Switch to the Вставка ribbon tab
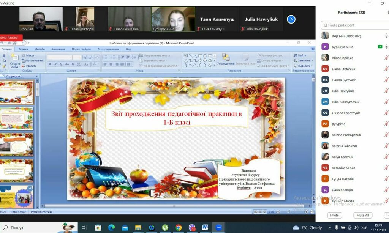 pos(23,49)
